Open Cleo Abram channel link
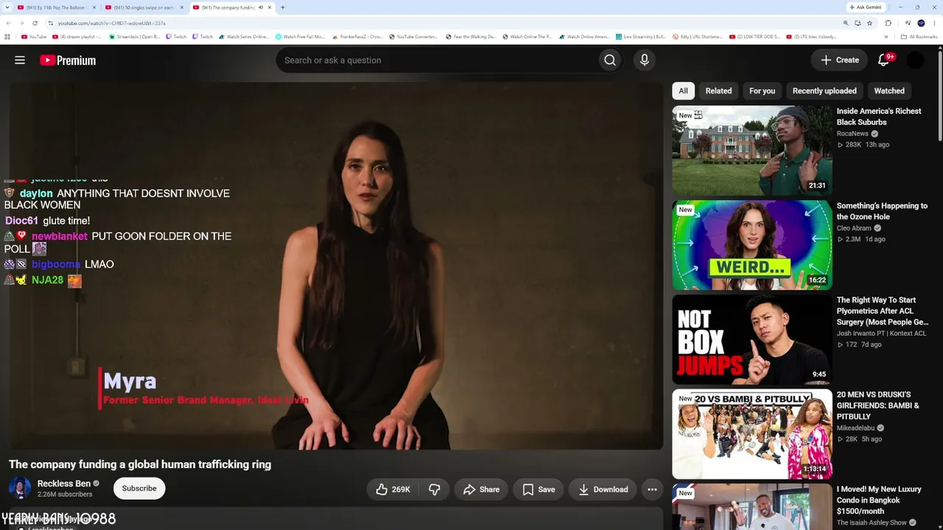Viewport: 943px width, 530px height. point(854,228)
